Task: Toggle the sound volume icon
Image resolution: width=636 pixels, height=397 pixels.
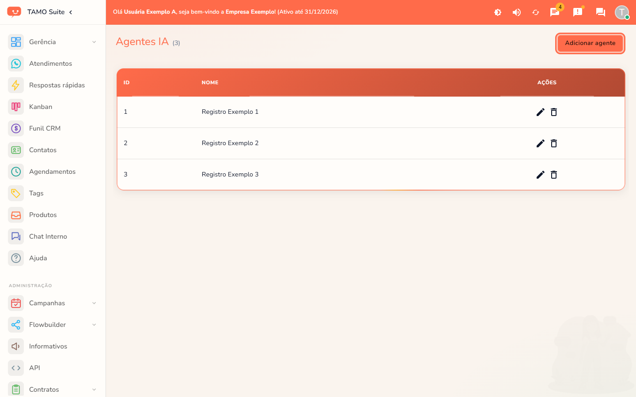Action: point(517,12)
